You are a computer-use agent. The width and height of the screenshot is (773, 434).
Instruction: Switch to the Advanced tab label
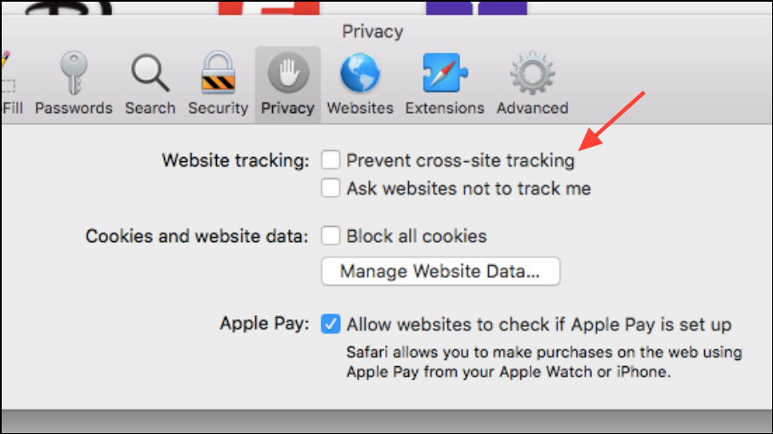(x=532, y=108)
